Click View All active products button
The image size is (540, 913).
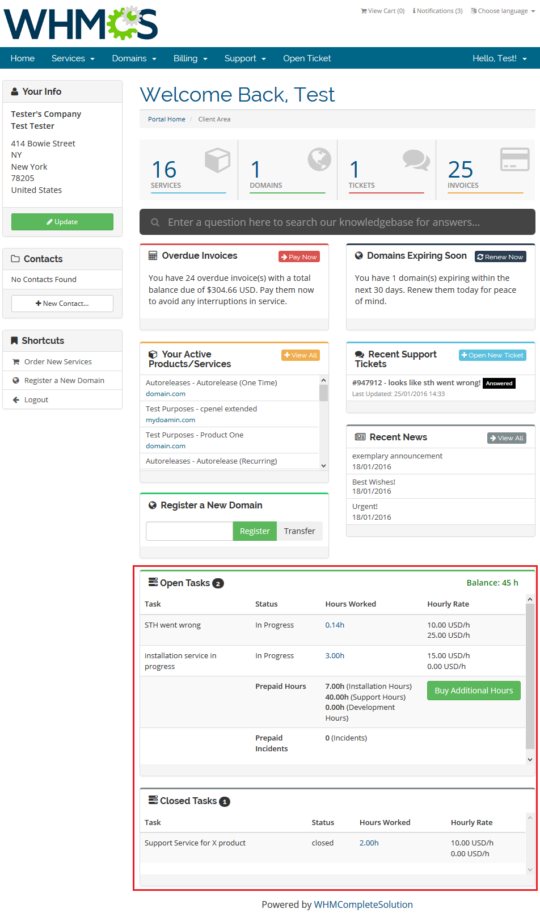[x=301, y=355]
